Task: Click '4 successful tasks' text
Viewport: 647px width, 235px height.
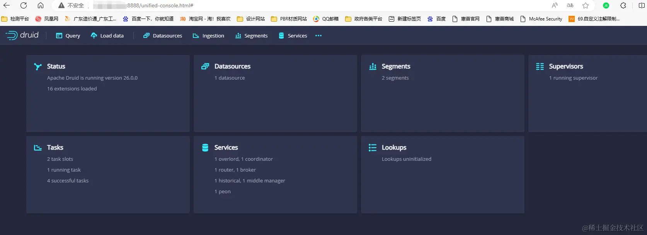Action: click(x=68, y=181)
